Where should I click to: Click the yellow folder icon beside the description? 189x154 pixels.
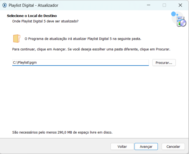16,38
